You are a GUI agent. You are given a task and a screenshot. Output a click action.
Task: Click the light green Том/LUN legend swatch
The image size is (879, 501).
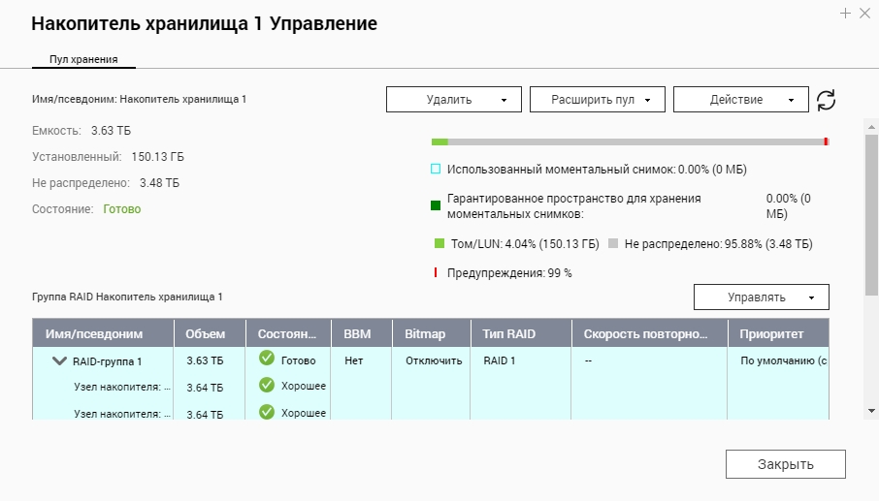pos(439,244)
